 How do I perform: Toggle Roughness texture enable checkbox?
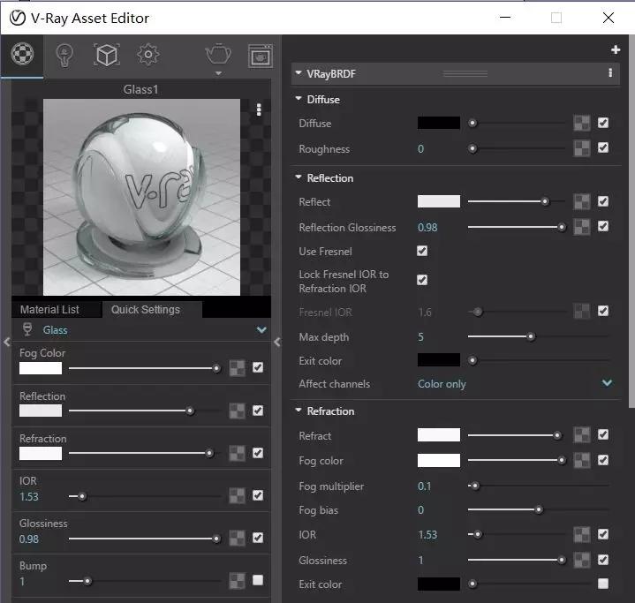[x=603, y=147]
